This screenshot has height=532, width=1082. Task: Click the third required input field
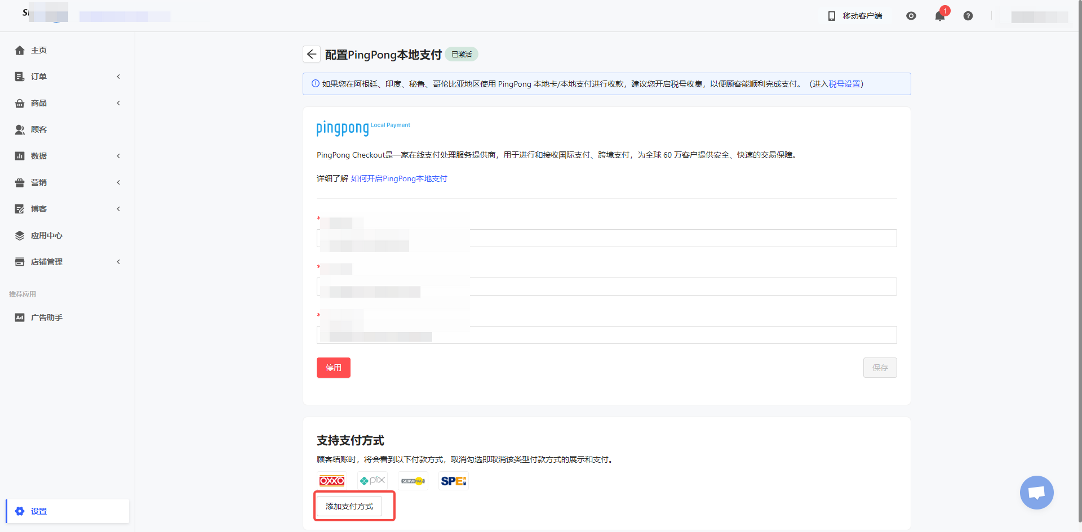pyautogui.click(x=607, y=335)
